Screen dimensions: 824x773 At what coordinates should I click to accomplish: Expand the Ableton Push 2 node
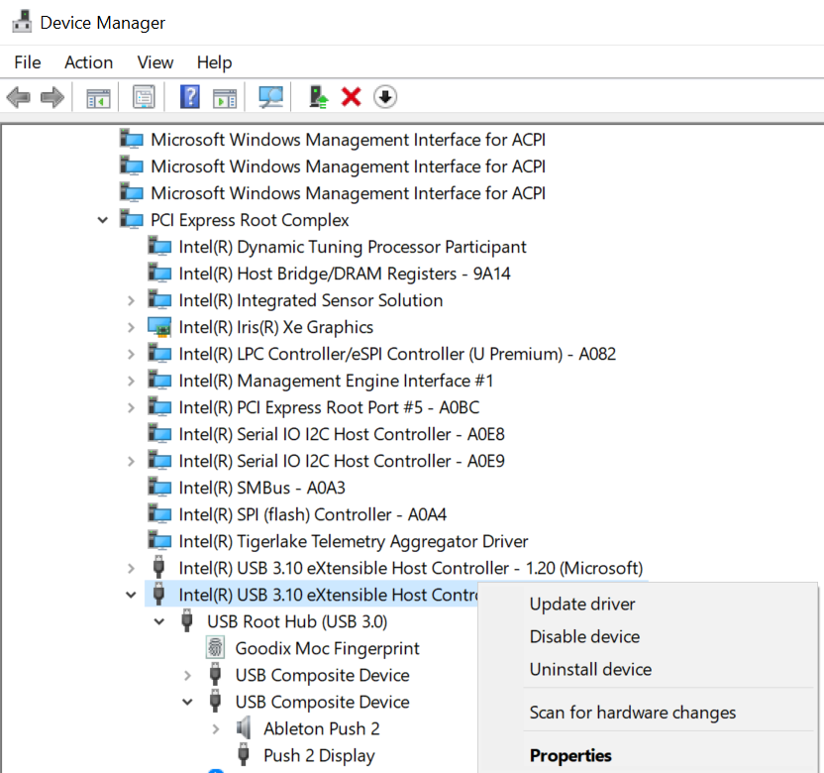216,728
